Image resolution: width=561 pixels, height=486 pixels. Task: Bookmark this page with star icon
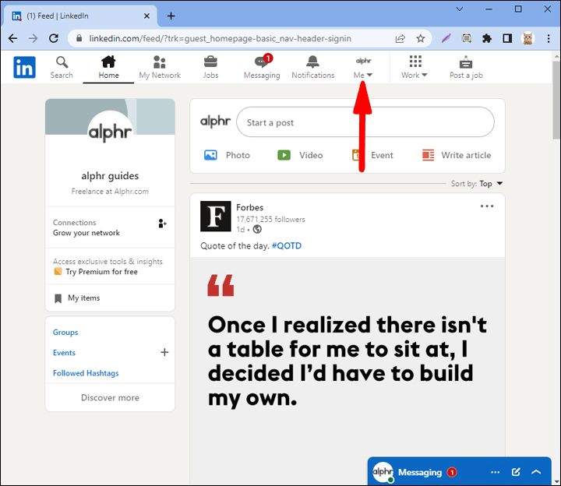[x=421, y=38]
